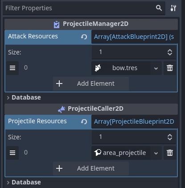185x188 pixels.
Task: Grab the reorder handle of area_projectile element
Action: tap(12, 153)
